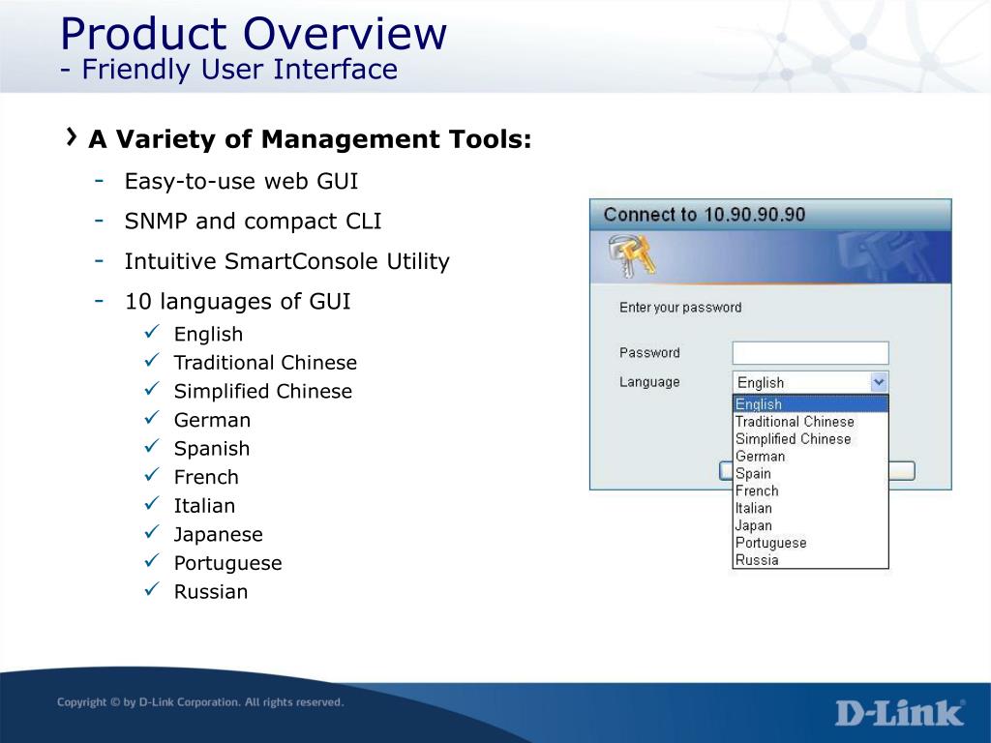Click the Password input field

[x=810, y=352]
